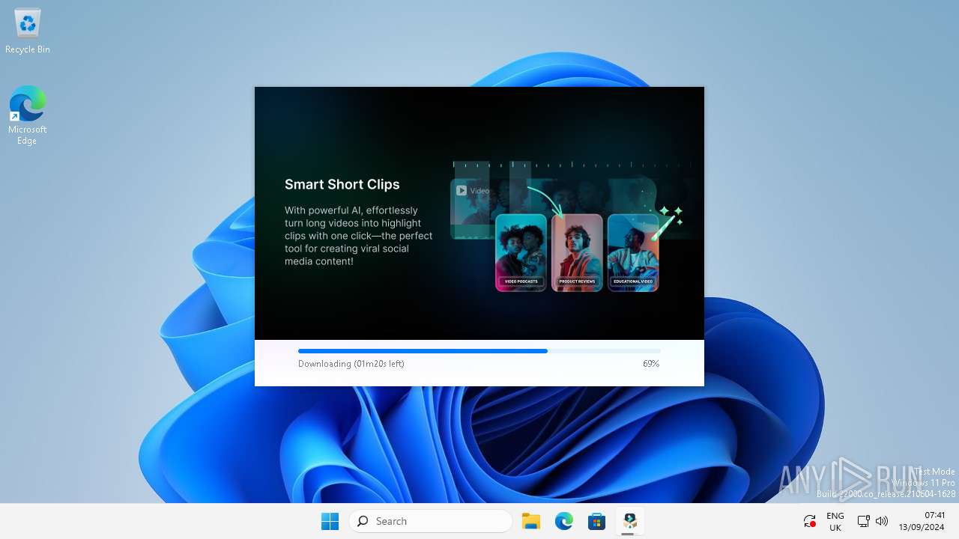The width and height of the screenshot is (959, 539).
Task: Click the Educational Video thumbnail card
Action: point(633,252)
